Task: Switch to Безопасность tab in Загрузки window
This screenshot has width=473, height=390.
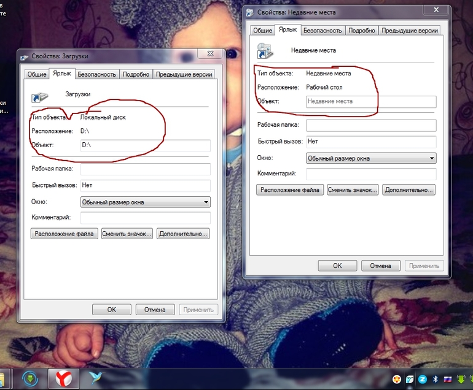Action: click(x=96, y=74)
